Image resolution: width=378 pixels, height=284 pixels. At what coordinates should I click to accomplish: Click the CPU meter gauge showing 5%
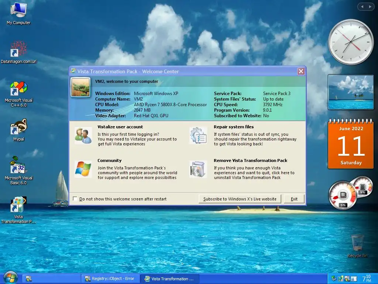coord(343,195)
